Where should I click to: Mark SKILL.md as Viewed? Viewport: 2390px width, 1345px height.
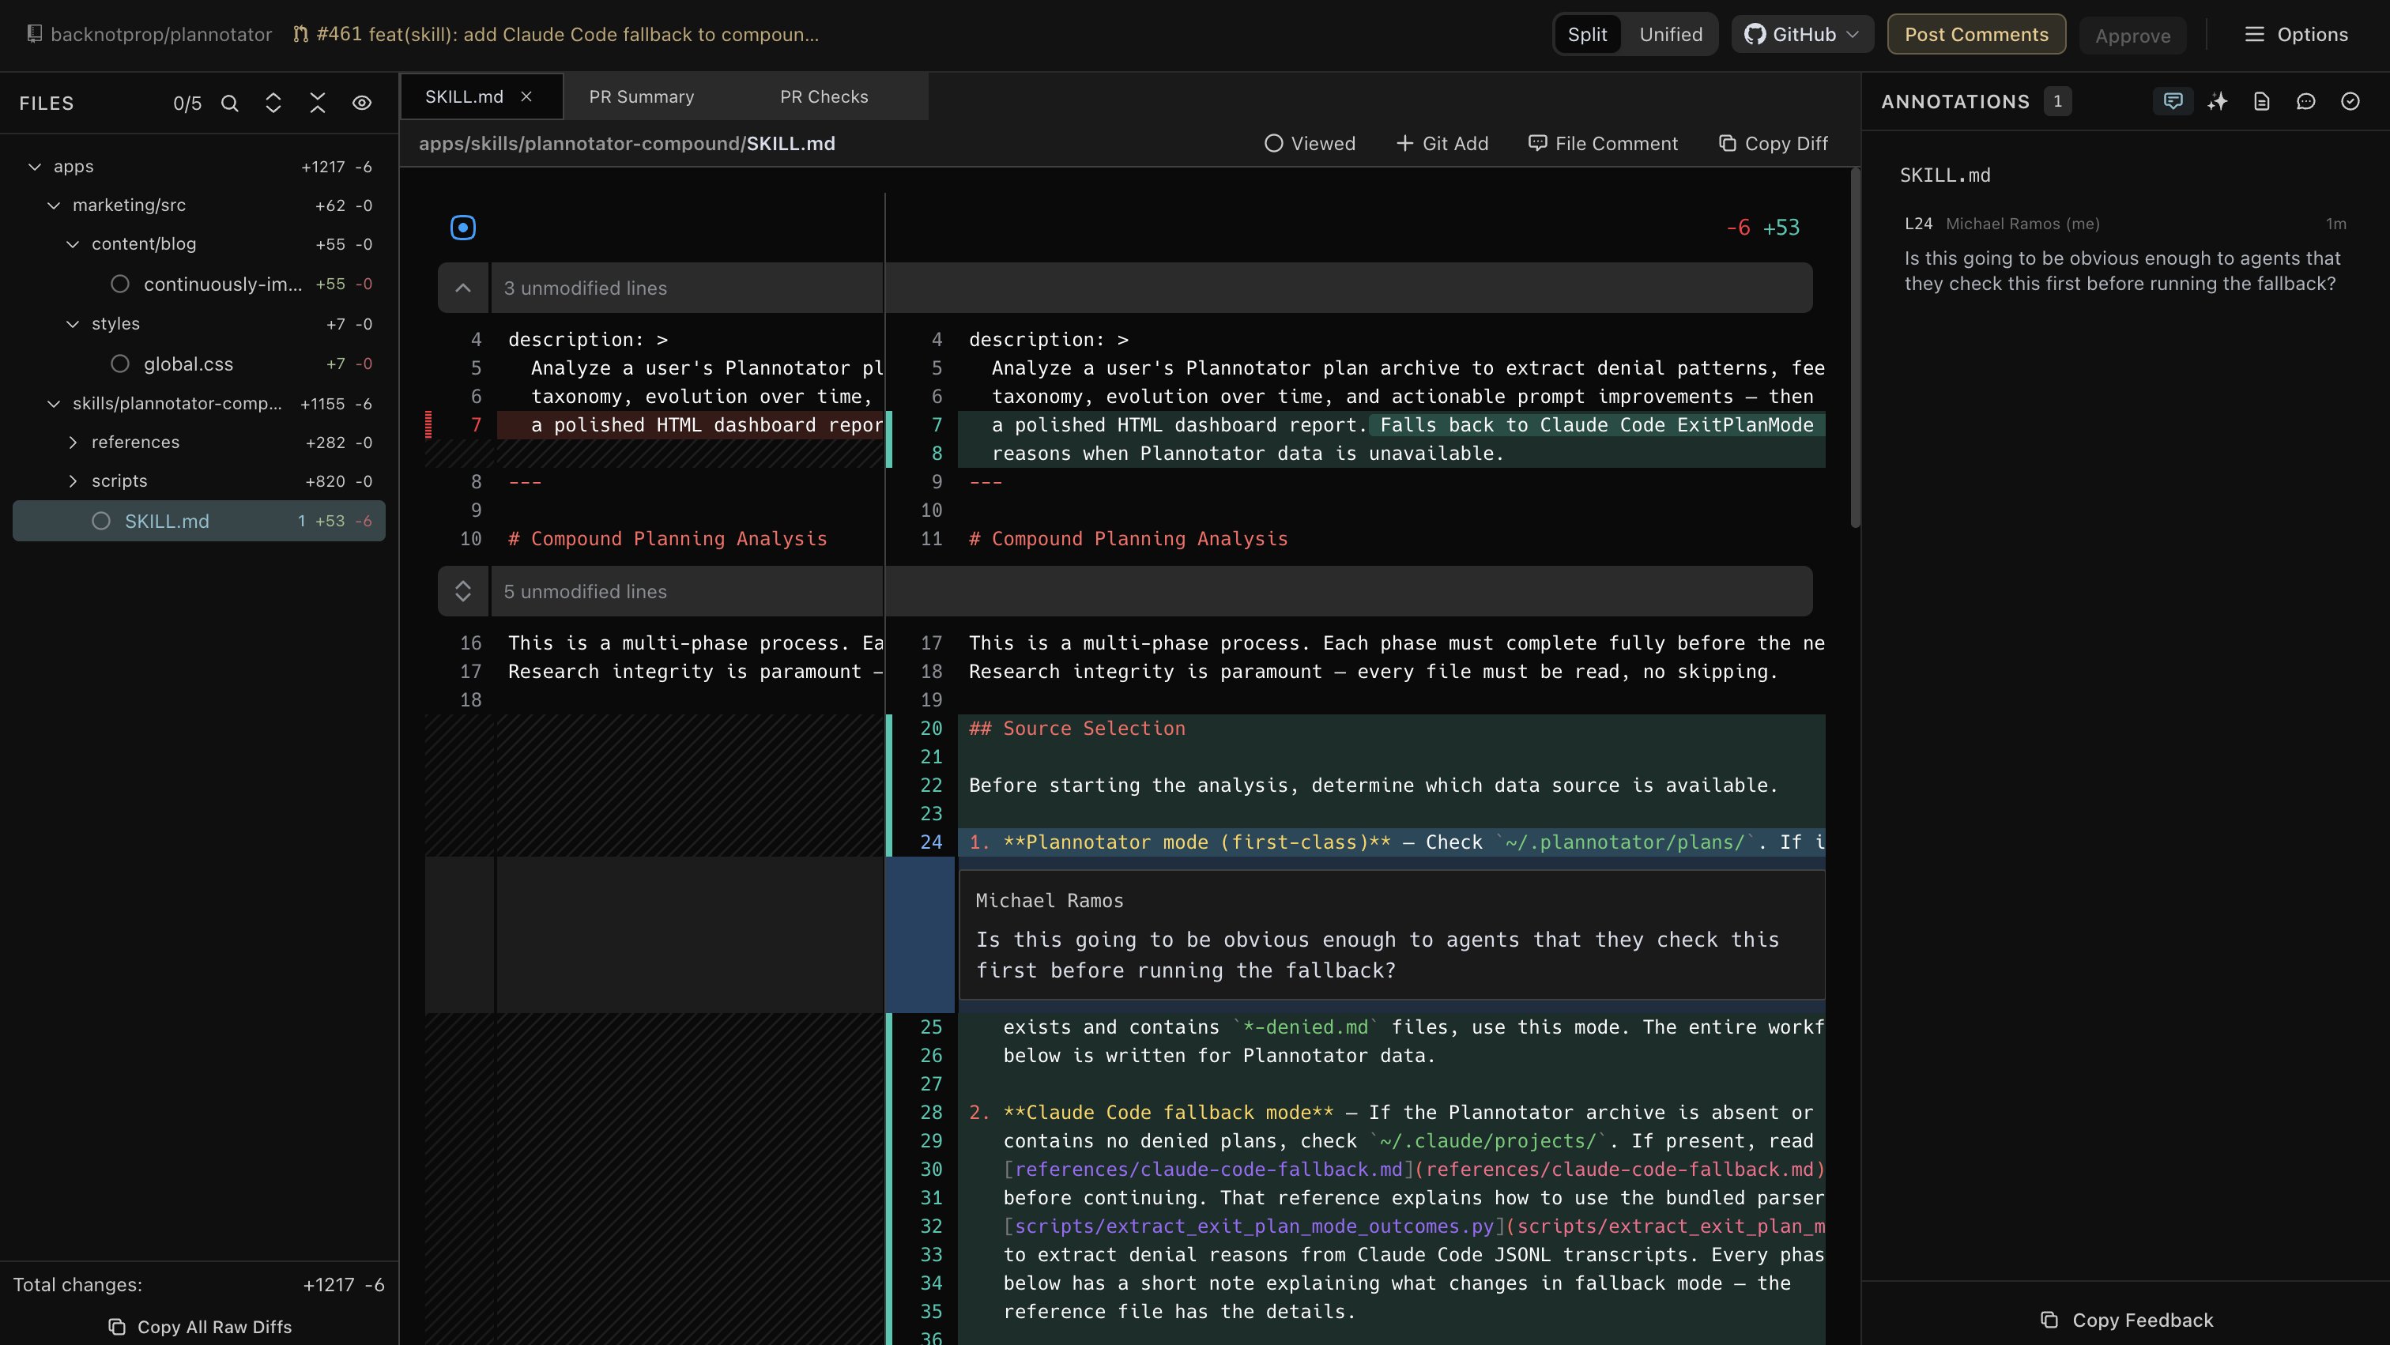pos(1310,143)
